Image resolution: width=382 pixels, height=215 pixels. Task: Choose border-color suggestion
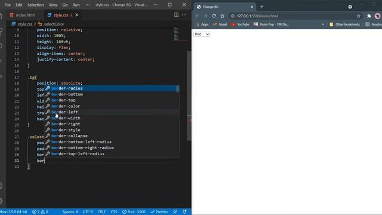click(112, 106)
